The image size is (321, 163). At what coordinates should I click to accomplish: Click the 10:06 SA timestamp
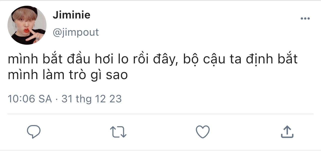coord(30,99)
